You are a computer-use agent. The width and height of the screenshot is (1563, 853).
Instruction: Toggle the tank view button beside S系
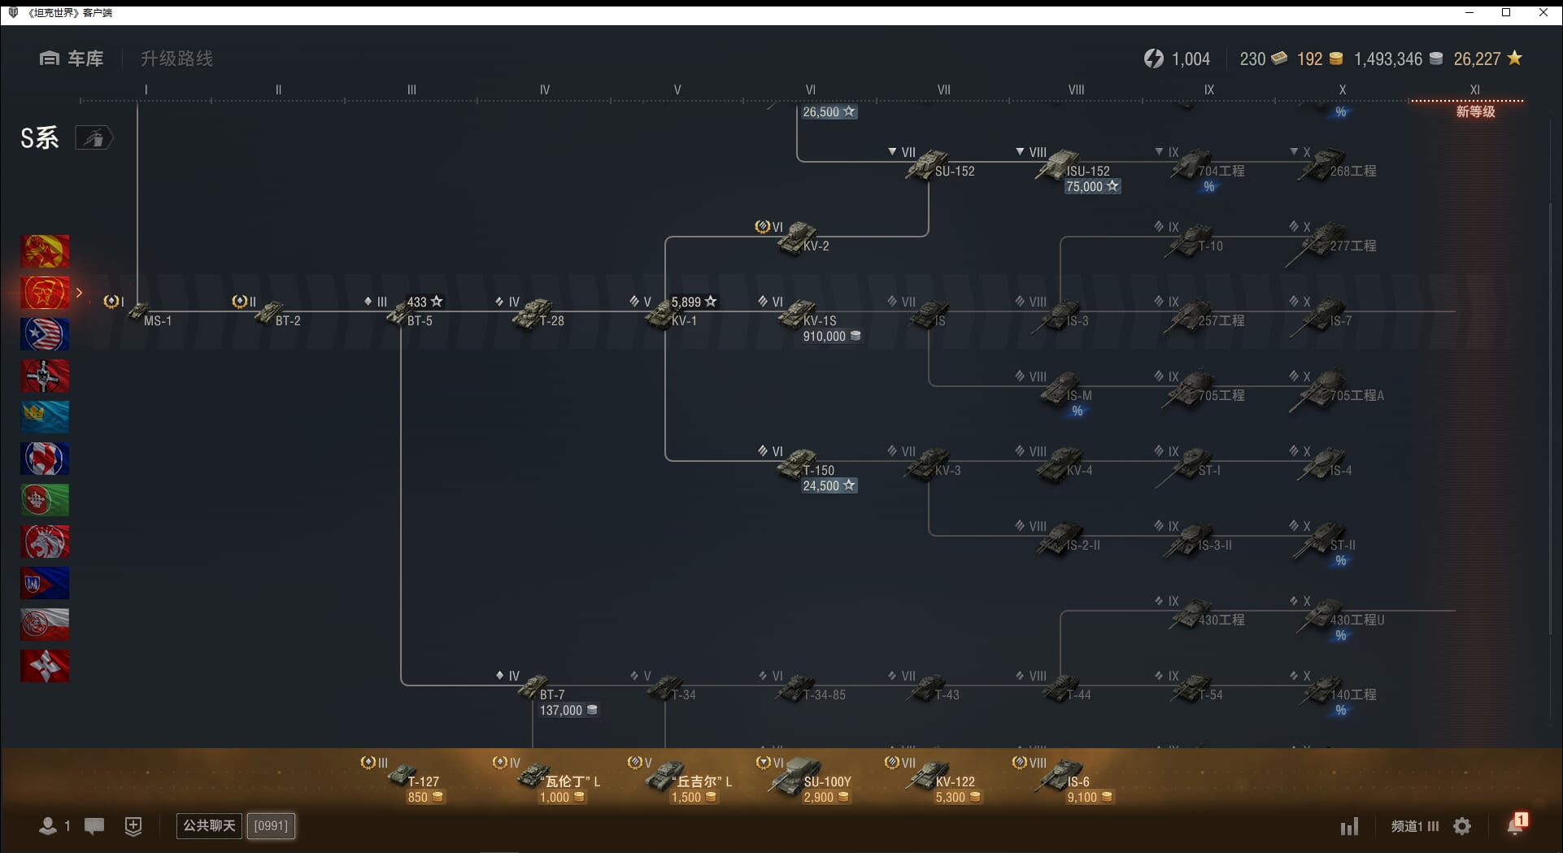pyautogui.click(x=94, y=138)
